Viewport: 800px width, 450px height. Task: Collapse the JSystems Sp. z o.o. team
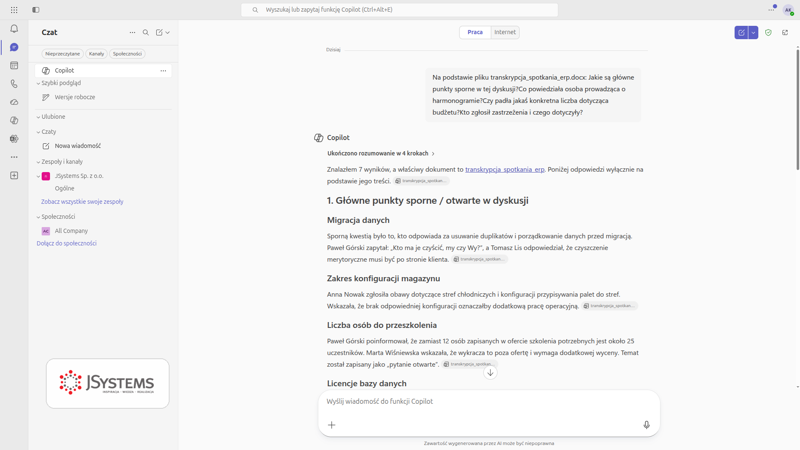point(38,176)
